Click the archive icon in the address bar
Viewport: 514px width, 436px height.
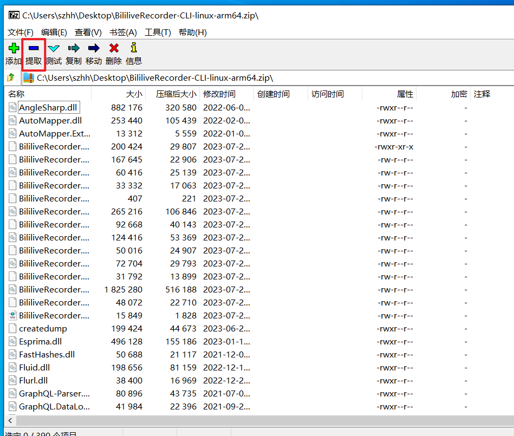click(29, 77)
